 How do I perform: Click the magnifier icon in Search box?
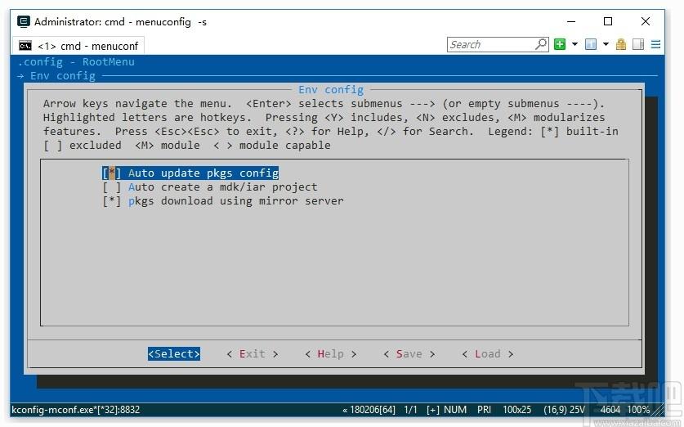541,44
